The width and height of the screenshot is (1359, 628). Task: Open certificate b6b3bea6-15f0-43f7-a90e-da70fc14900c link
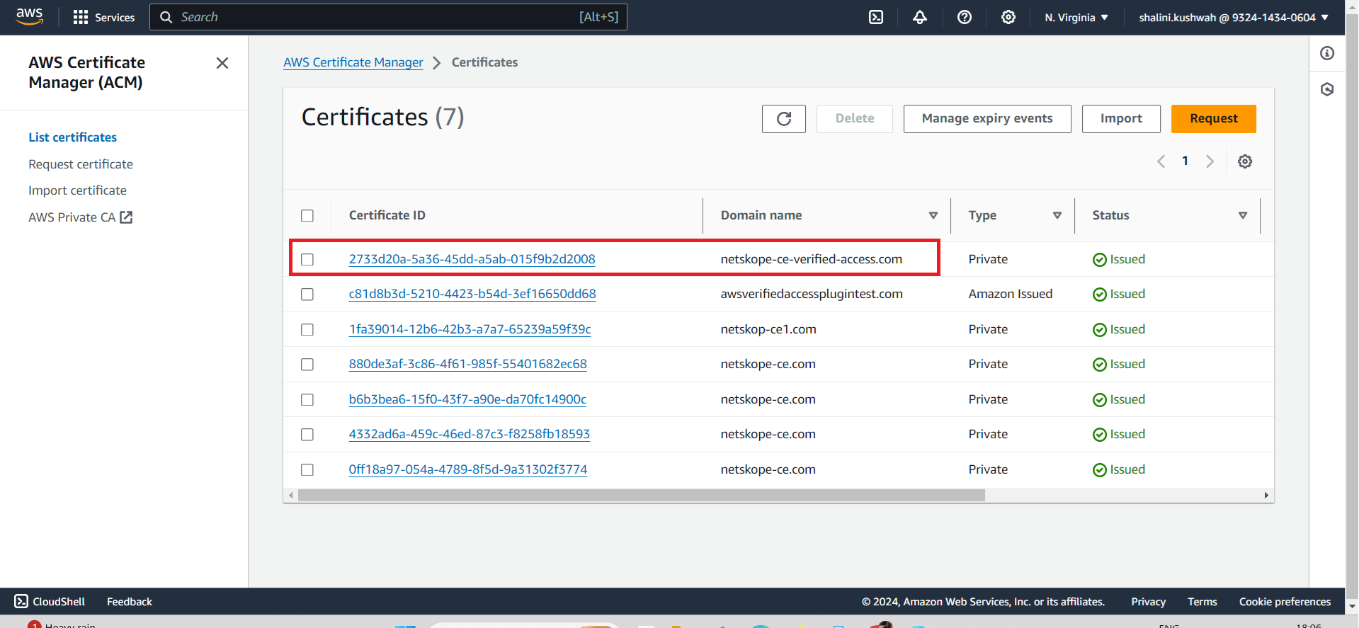tap(467, 399)
